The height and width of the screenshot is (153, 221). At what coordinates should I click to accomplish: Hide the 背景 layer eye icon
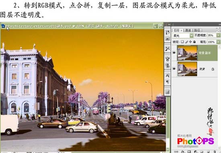coord(174,69)
